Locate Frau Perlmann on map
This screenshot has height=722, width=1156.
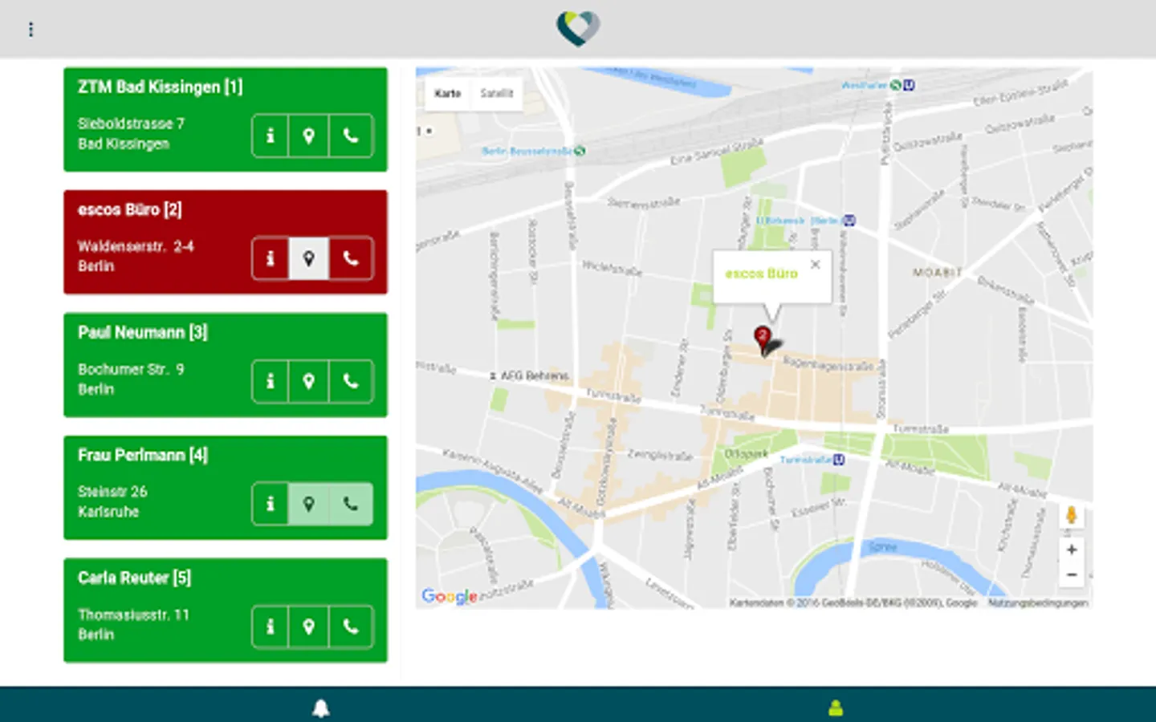click(309, 504)
